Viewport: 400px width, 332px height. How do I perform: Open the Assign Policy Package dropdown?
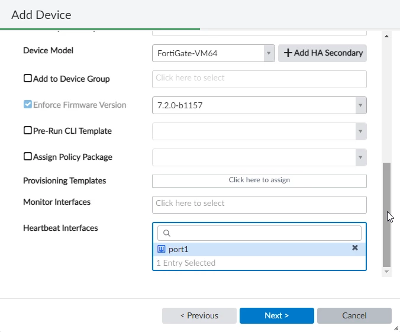pyautogui.click(x=360, y=157)
